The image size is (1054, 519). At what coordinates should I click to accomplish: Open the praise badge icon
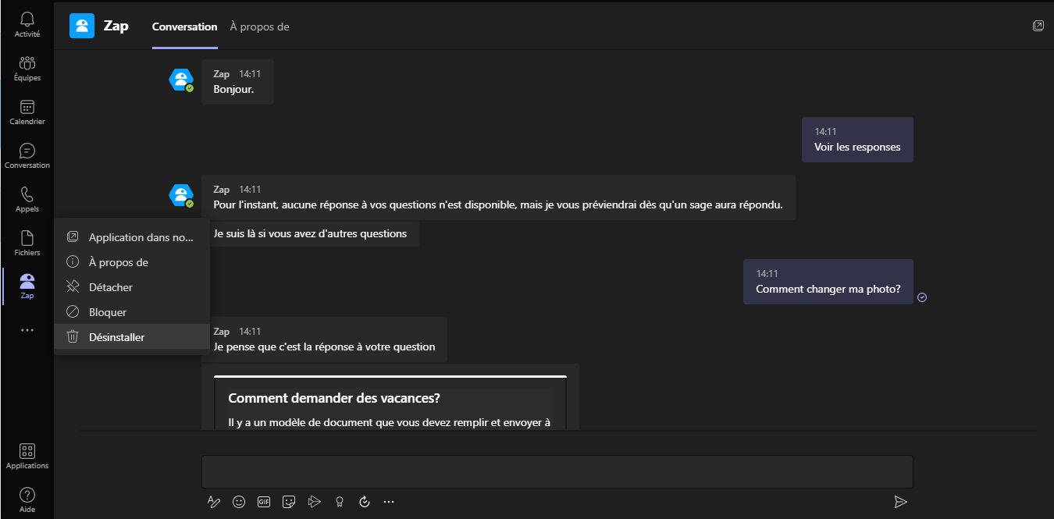pos(339,502)
